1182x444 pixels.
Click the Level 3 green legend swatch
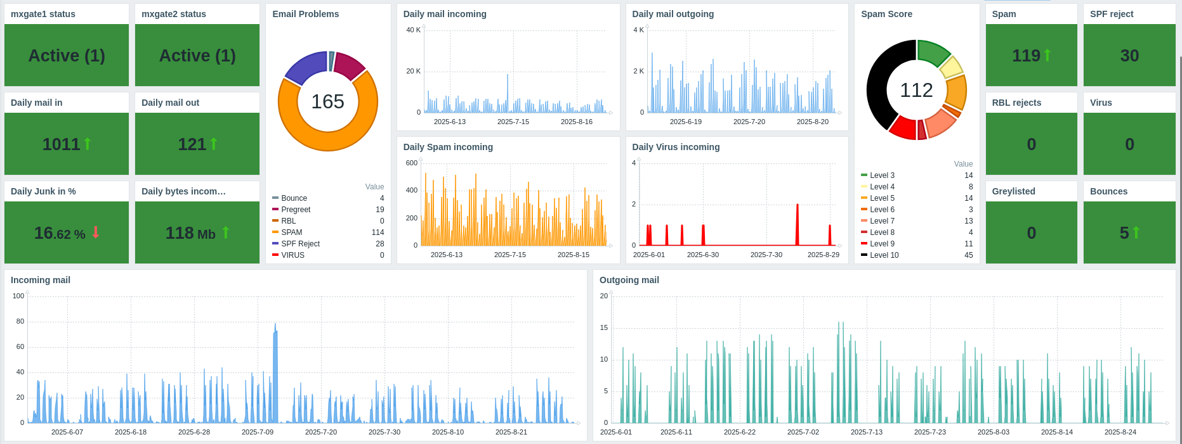(x=864, y=175)
